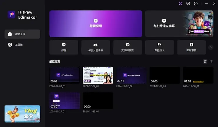Open project thumbnail 2024-12-03_01
This screenshot has width=218, height=127.
(65, 75)
